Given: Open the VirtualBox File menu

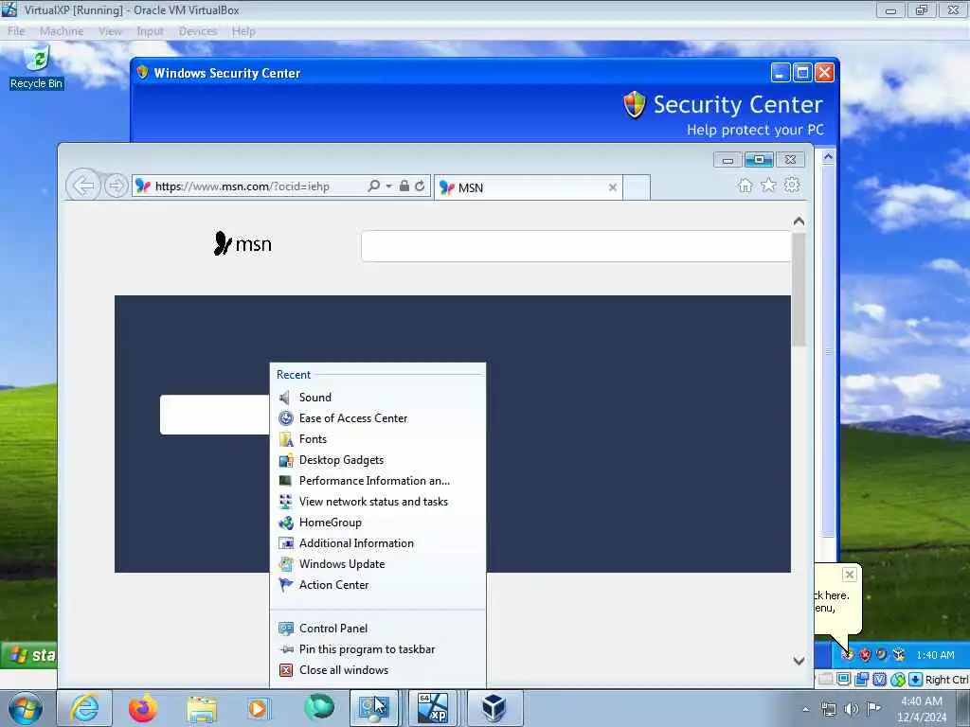Looking at the screenshot, I should click(x=16, y=31).
